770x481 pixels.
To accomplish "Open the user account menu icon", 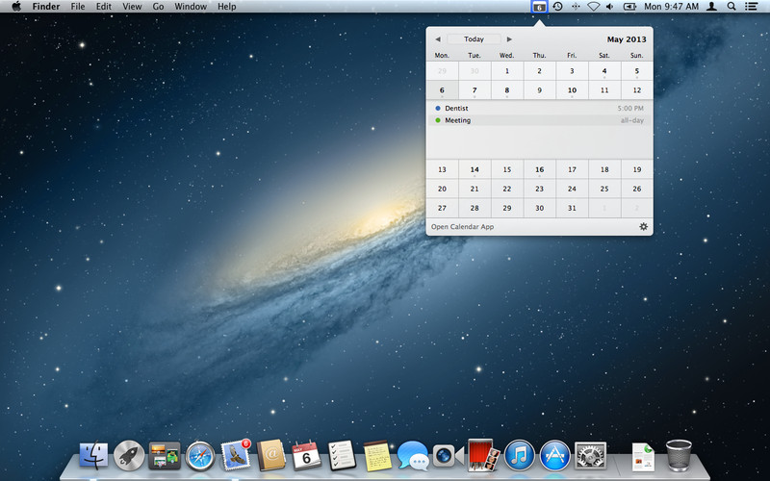I will coord(711,7).
